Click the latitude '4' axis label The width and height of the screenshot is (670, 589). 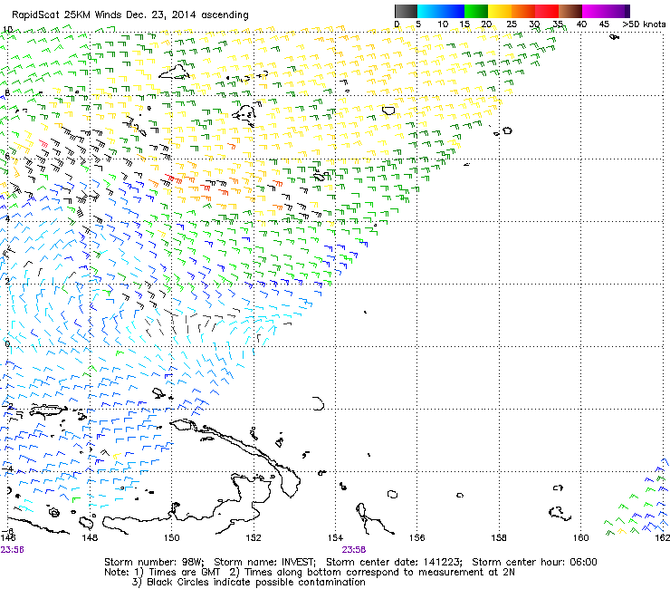pos(7,218)
